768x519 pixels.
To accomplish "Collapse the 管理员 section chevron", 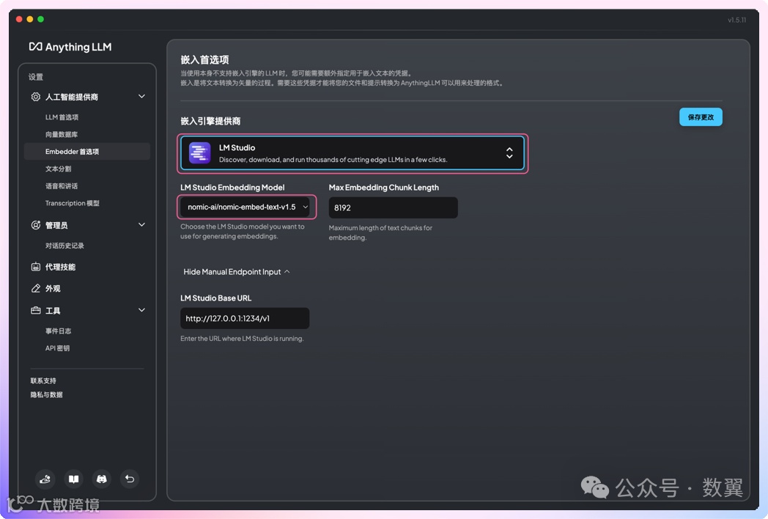I will [141, 225].
